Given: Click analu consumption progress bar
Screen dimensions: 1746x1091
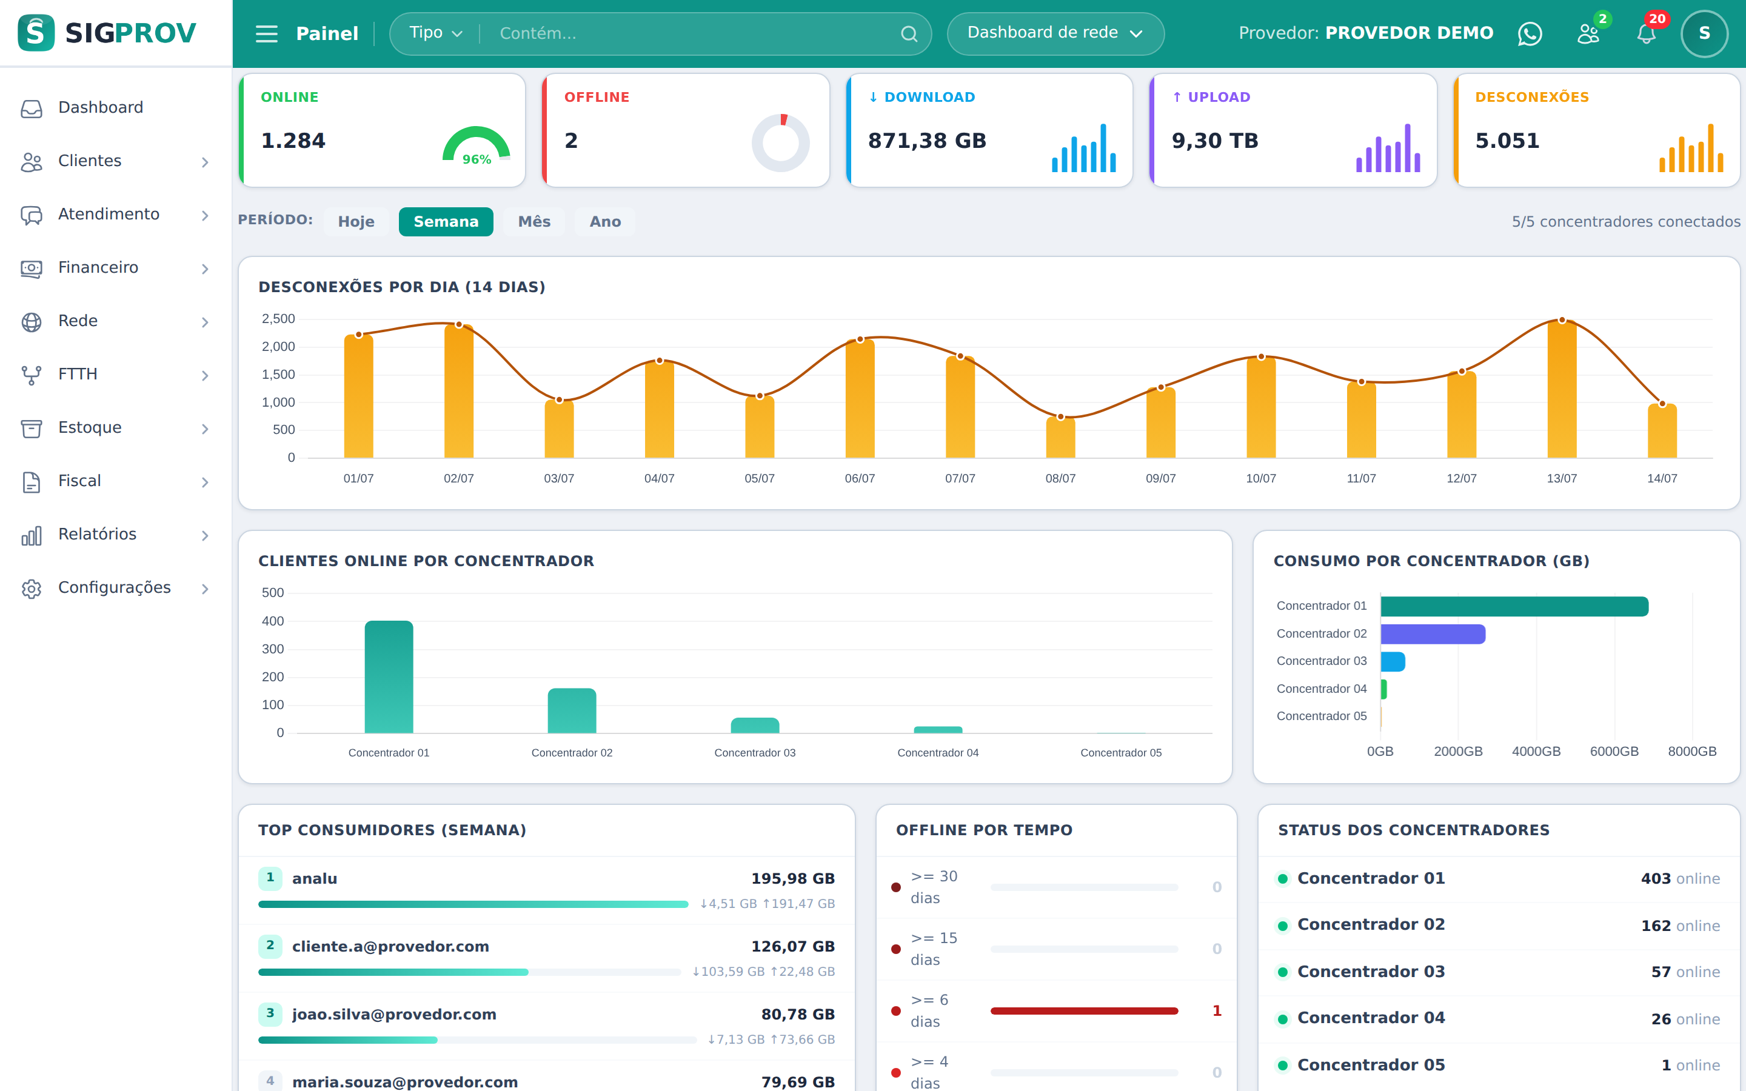Looking at the screenshot, I should (x=473, y=904).
